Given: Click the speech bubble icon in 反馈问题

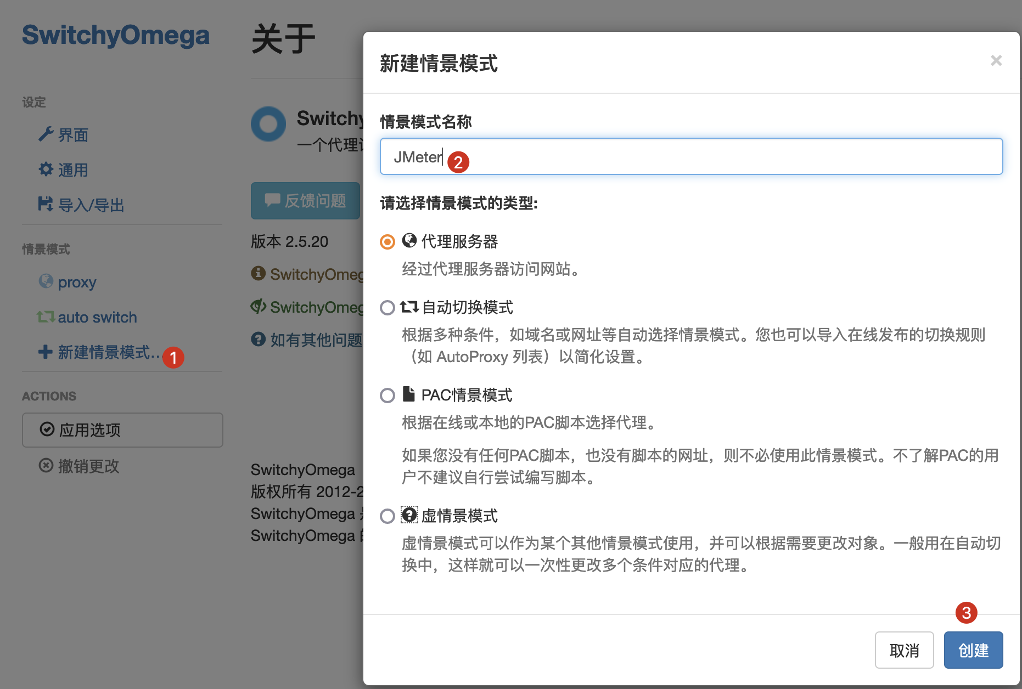Looking at the screenshot, I should [x=272, y=200].
